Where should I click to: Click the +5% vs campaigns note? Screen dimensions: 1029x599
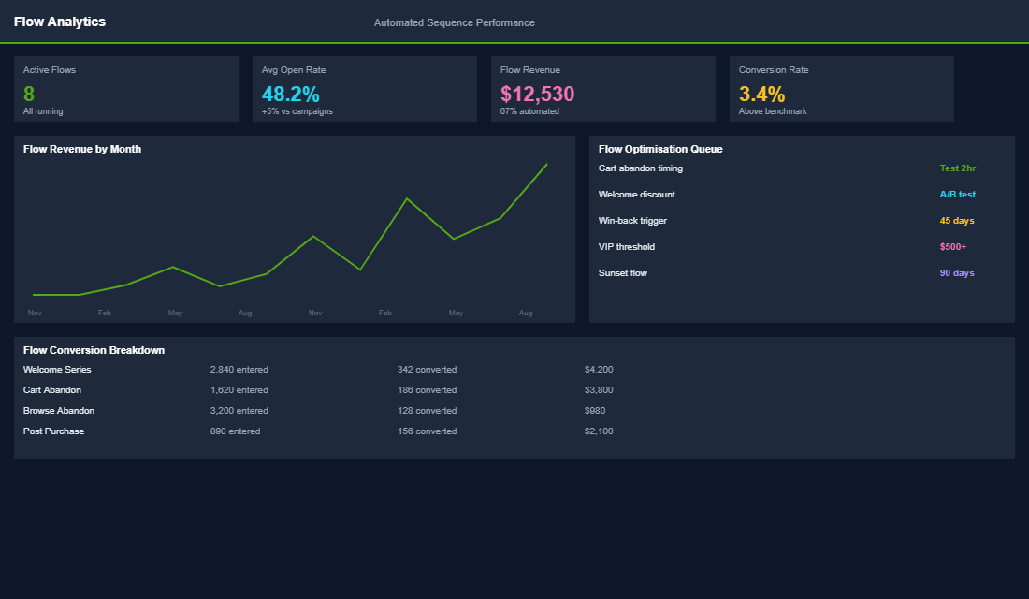297,111
